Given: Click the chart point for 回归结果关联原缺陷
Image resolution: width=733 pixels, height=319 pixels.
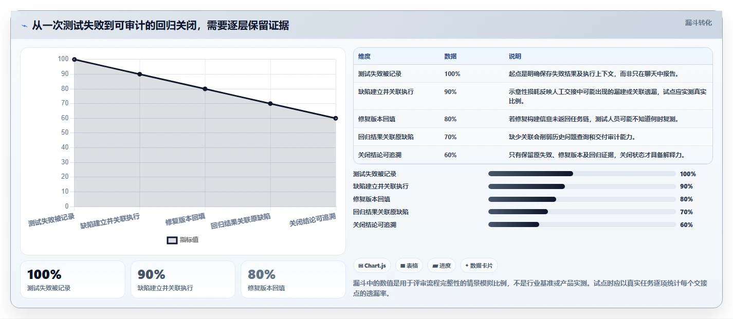Looking at the screenshot, I should (270, 104).
